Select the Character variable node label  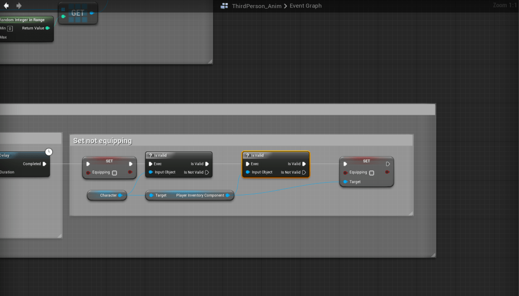click(108, 195)
